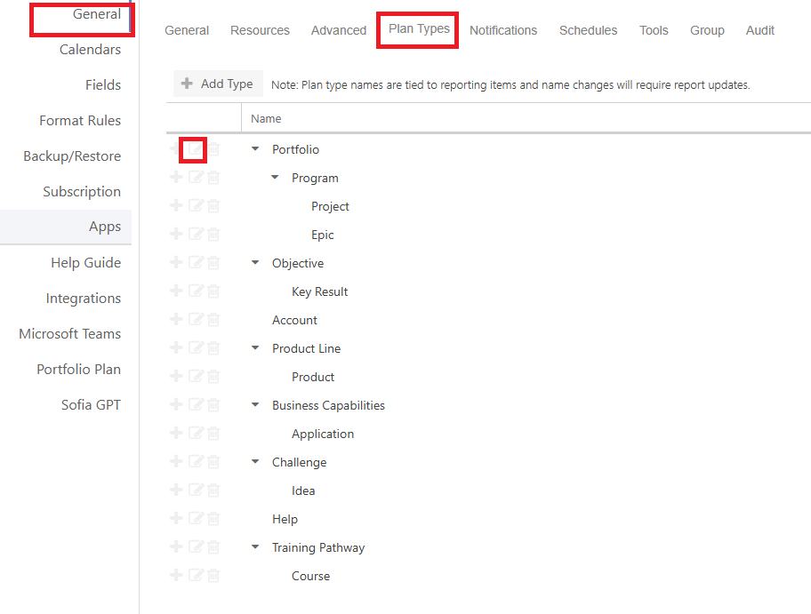Click the delete trash icon for Portfolio row
811x614 pixels.
pyautogui.click(x=213, y=149)
